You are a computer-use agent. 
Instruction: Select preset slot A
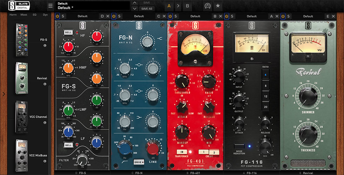point(169,6)
